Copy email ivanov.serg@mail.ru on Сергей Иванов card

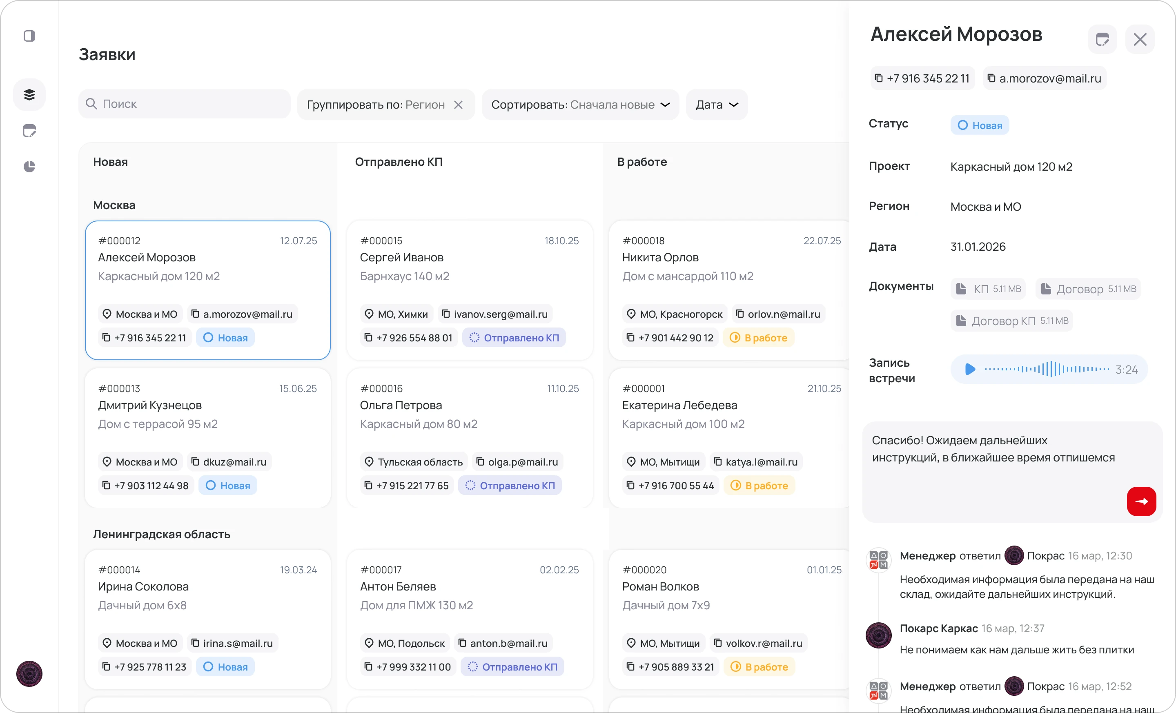coord(495,314)
